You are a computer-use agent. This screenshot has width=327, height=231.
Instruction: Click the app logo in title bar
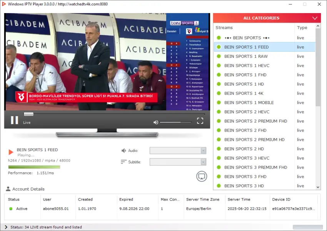click(x=4, y=4)
